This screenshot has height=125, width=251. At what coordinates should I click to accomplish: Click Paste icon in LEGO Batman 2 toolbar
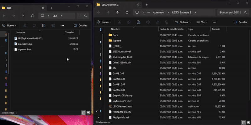point(138,22)
